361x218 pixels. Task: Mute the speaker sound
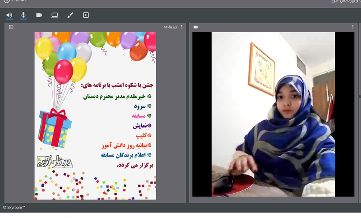(9, 15)
